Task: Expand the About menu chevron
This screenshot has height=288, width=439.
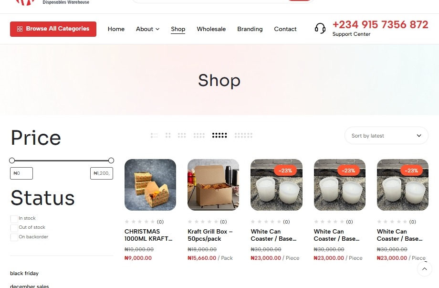Action: click(x=157, y=29)
